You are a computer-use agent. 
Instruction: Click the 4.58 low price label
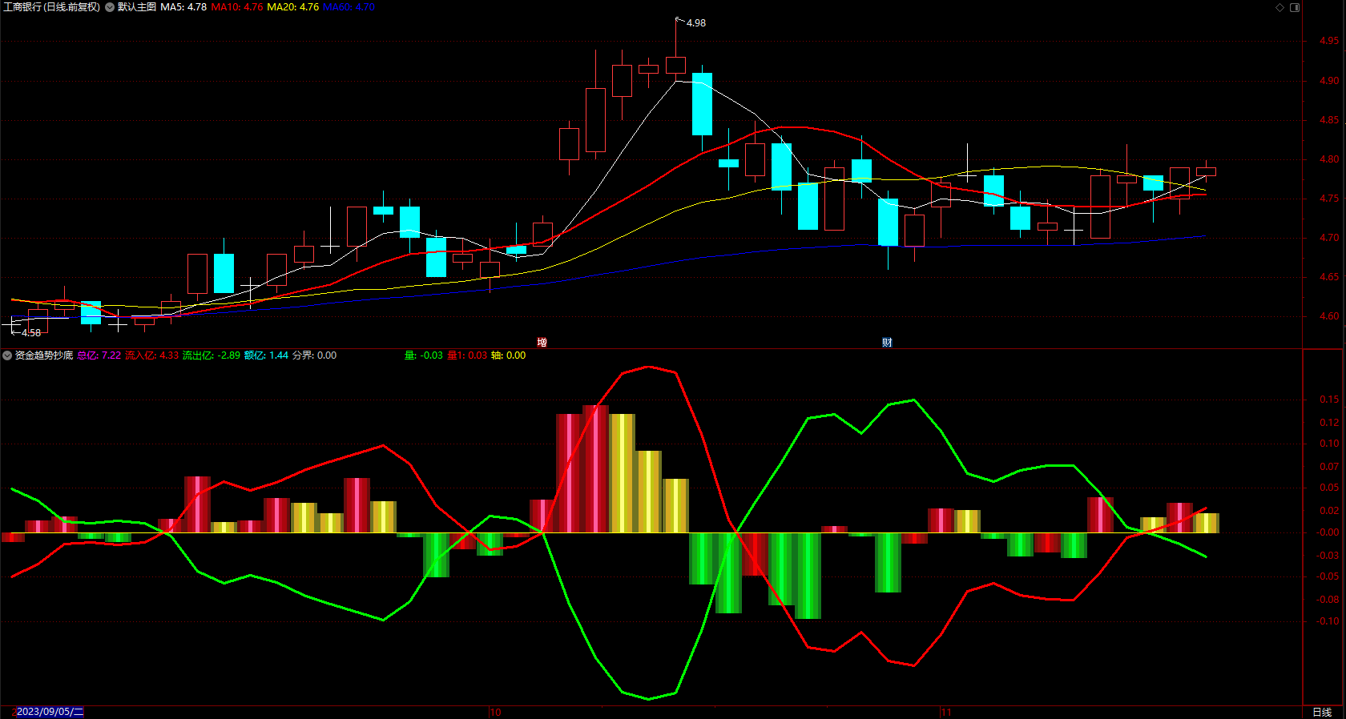click(x=31, y=333)
